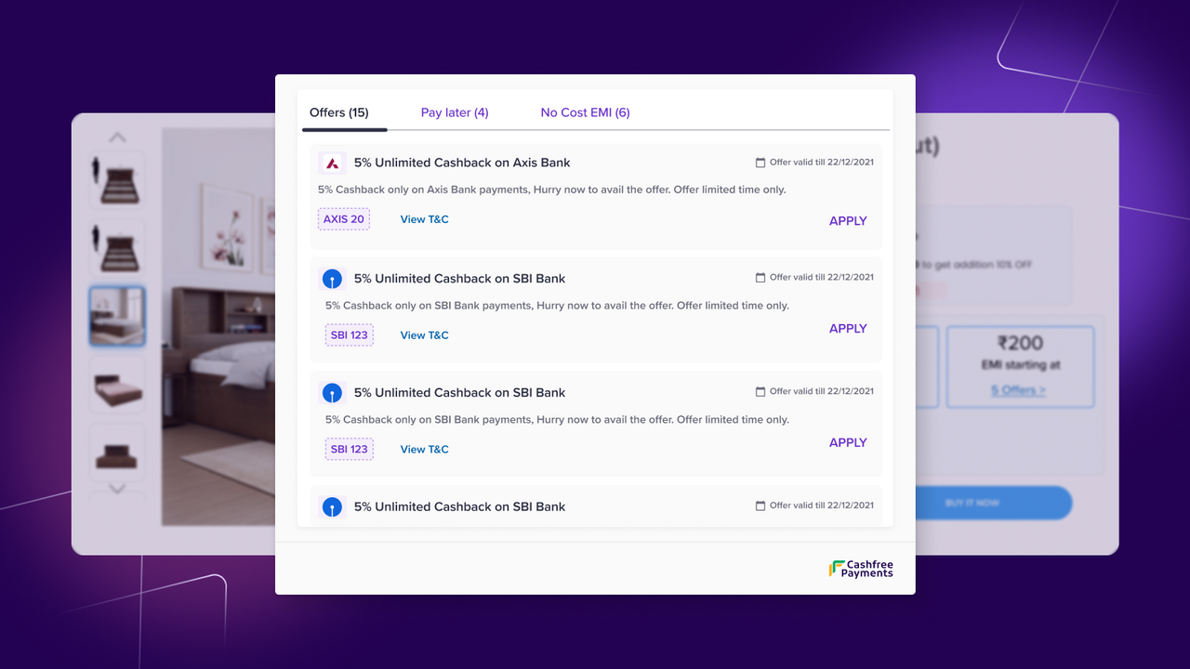The image size is (1190, 669).
Task: Click the Cashfree Payments logo
Action: pyautogui.click(x=861, y=569)
